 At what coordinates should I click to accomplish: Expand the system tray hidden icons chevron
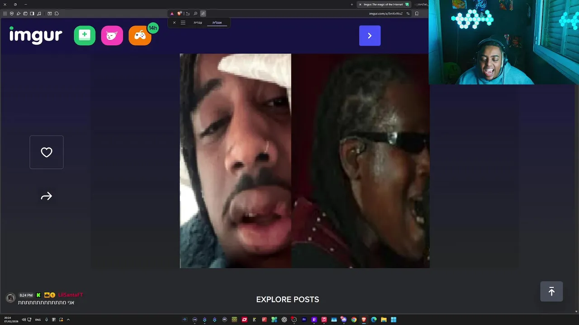[x=68, y=320]
